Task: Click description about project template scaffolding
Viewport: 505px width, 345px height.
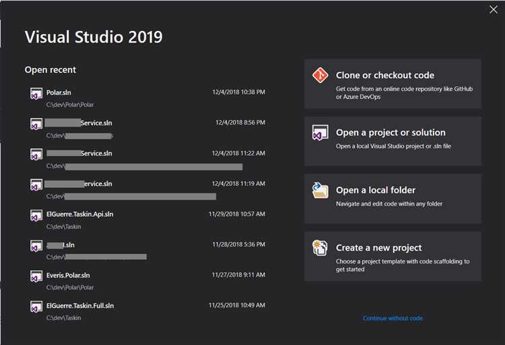Action: tap(403, 265)
